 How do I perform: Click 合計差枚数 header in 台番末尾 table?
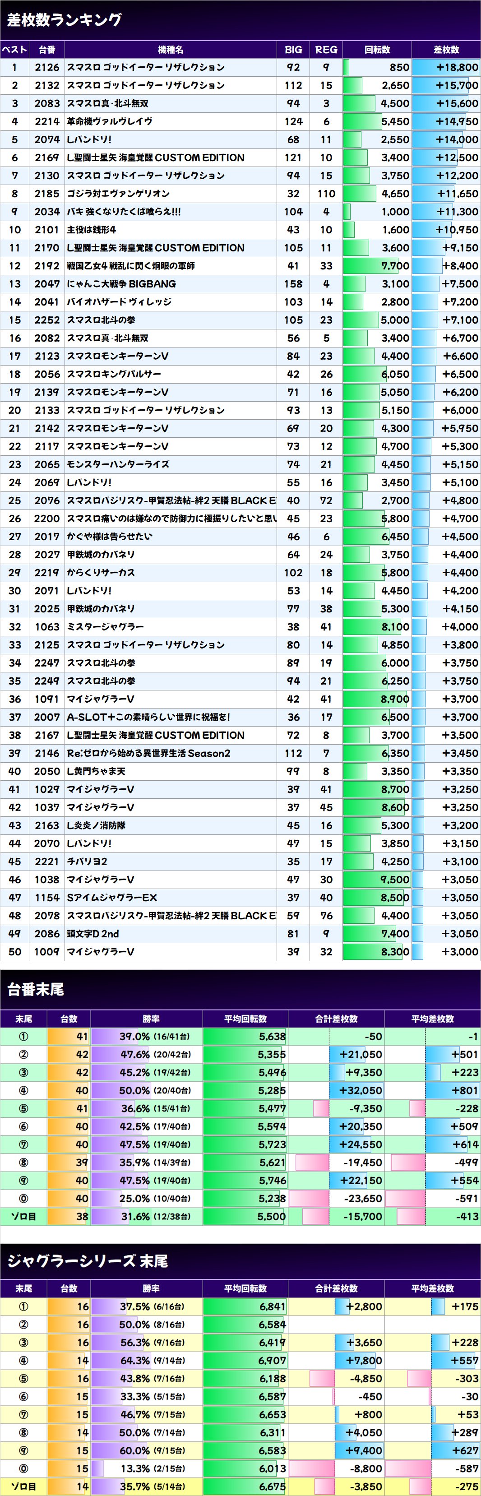pos(336,1019)
